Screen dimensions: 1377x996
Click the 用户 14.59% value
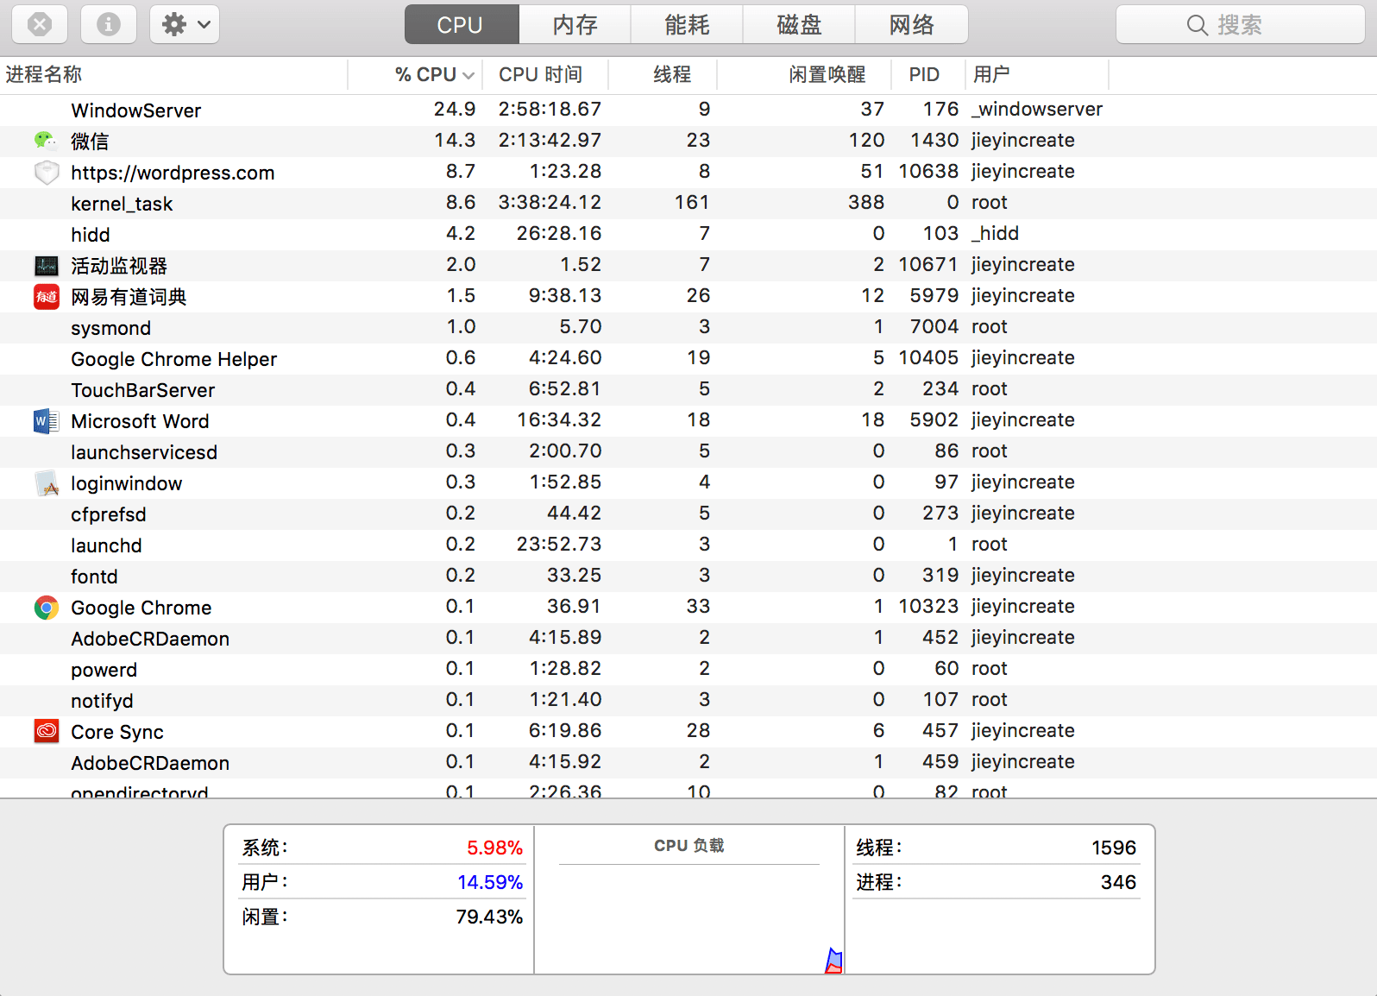click(490, 882)
